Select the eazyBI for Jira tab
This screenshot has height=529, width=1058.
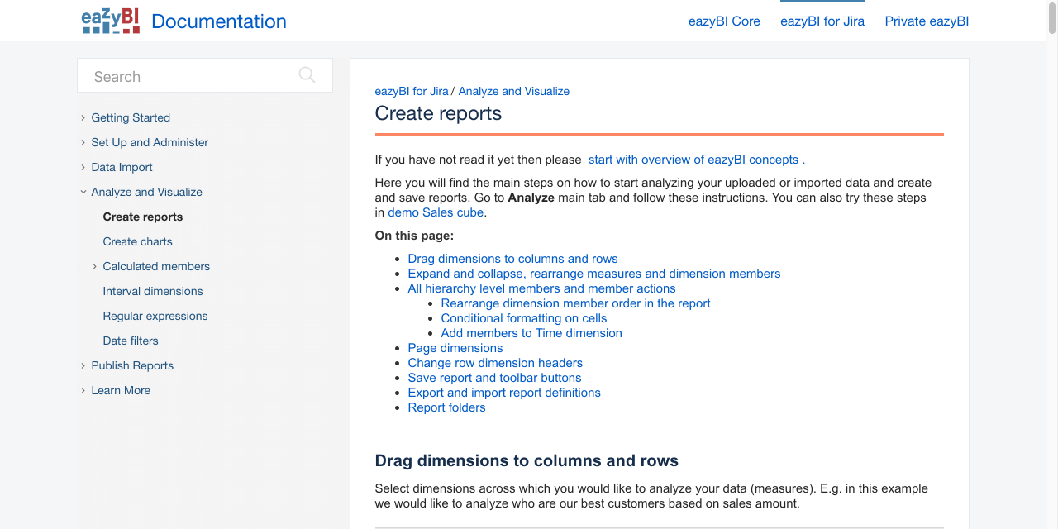[822, 21]
